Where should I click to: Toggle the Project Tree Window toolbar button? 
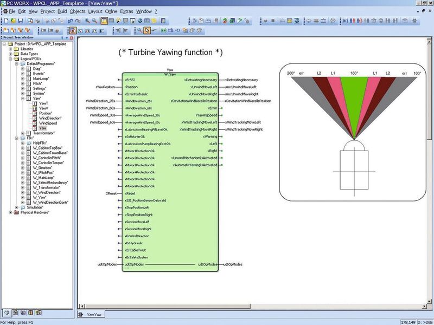tap(104, 21)
